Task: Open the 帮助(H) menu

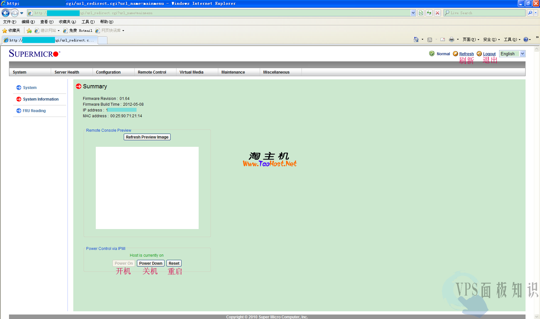Action: [x=107, y=22]
